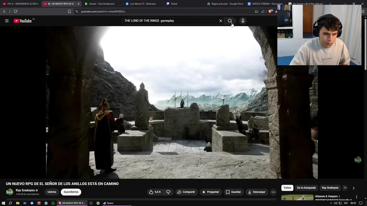
Task: Open WhatsApp from taskbar
Action: coord(53,203)
